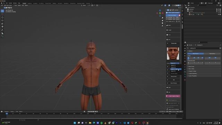Open the Length section in Human Generator
The image size is (222, 125).
click(173, 30)
